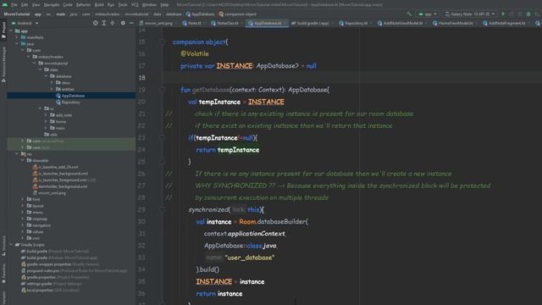The width and height of the screenshot is (542, 305).
Task: Click the build hammer icon
Action: pos(409,14)
